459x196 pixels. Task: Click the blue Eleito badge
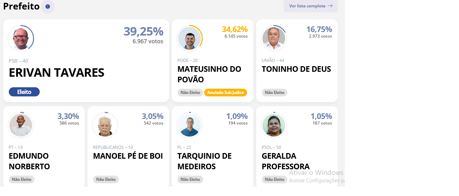24,92
